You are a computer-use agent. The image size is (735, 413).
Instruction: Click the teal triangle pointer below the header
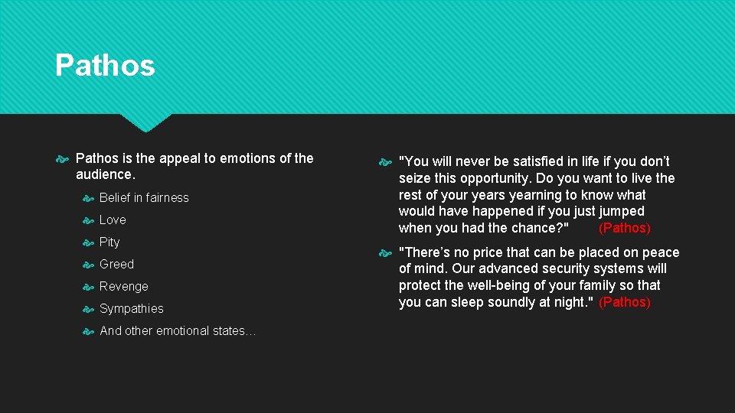(x=145, y=122)
